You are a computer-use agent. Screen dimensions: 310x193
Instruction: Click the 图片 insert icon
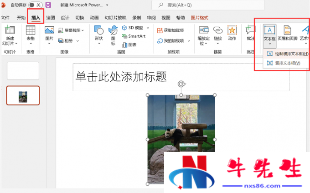tap(49, 30)
